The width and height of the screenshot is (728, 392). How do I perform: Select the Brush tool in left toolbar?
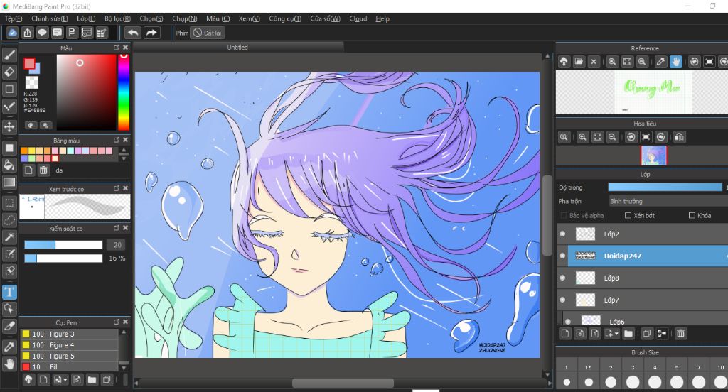coord(9,55)
